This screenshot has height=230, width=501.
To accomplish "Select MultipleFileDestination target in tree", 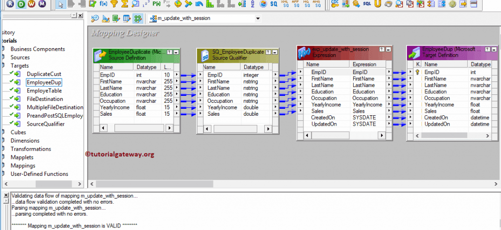I will pos(55,107).
